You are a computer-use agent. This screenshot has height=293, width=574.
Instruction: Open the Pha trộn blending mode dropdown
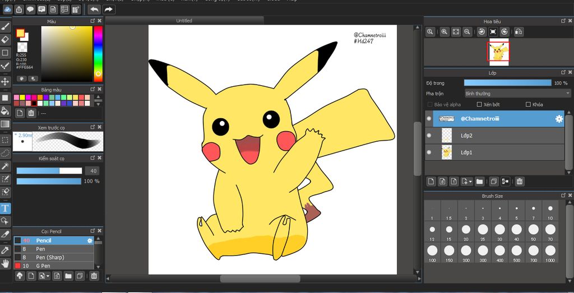coord(517,94)
